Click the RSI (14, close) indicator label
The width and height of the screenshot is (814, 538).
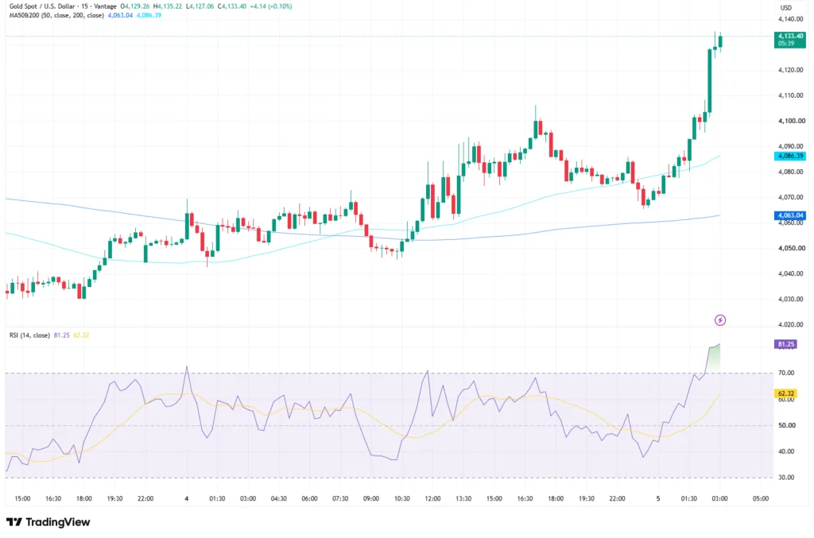pyautogui.click(x=29, y=335)
